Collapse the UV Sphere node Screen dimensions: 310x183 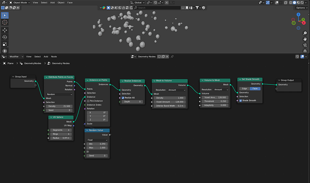(51, 117)
